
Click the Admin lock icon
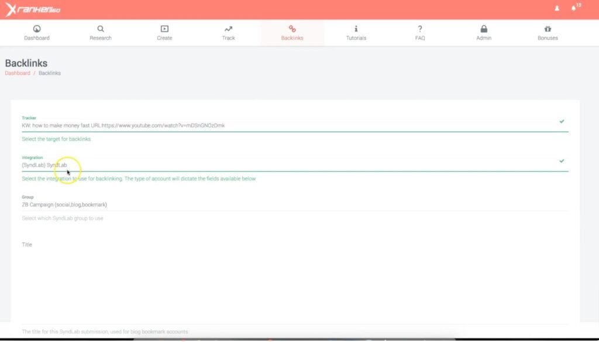484,29
